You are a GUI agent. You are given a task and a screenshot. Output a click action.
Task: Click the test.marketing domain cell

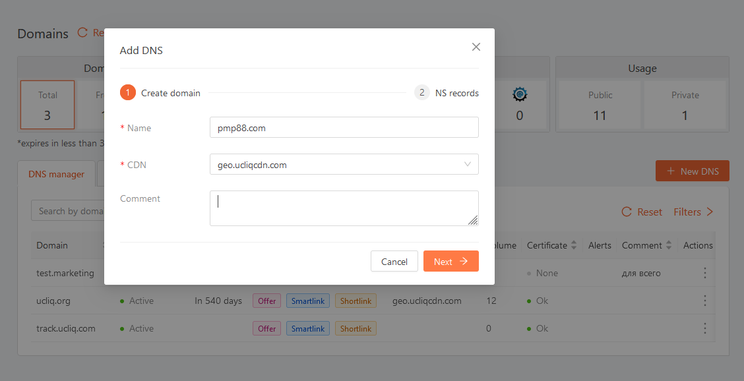click(65, 274)
